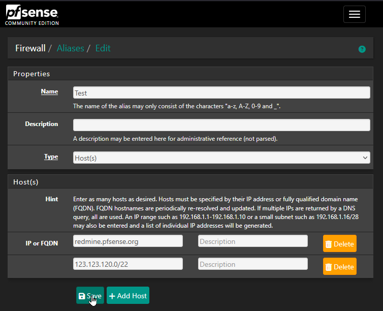383x311 pixels.
Task: Delete the redmine.pfsense.org host entry
Action: (339, 244)
